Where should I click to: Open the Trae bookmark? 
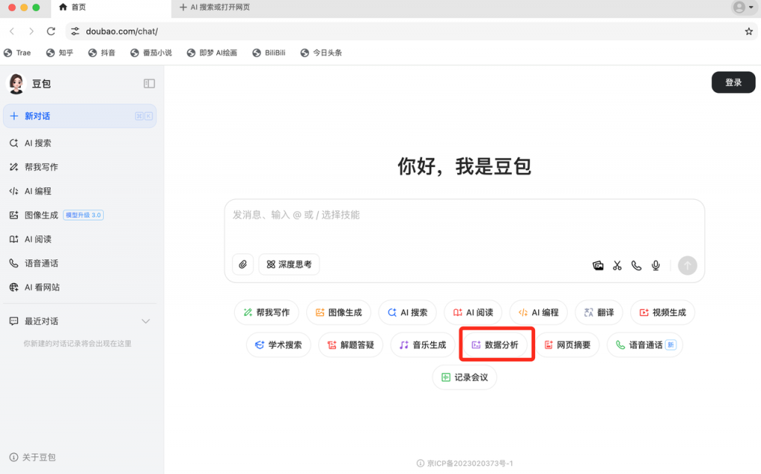17,53
